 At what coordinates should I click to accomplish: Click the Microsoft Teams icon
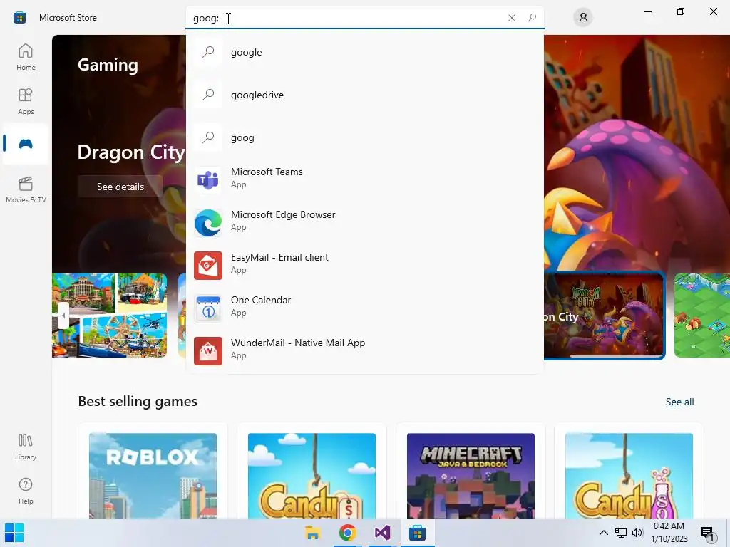[x=208, y=179]
